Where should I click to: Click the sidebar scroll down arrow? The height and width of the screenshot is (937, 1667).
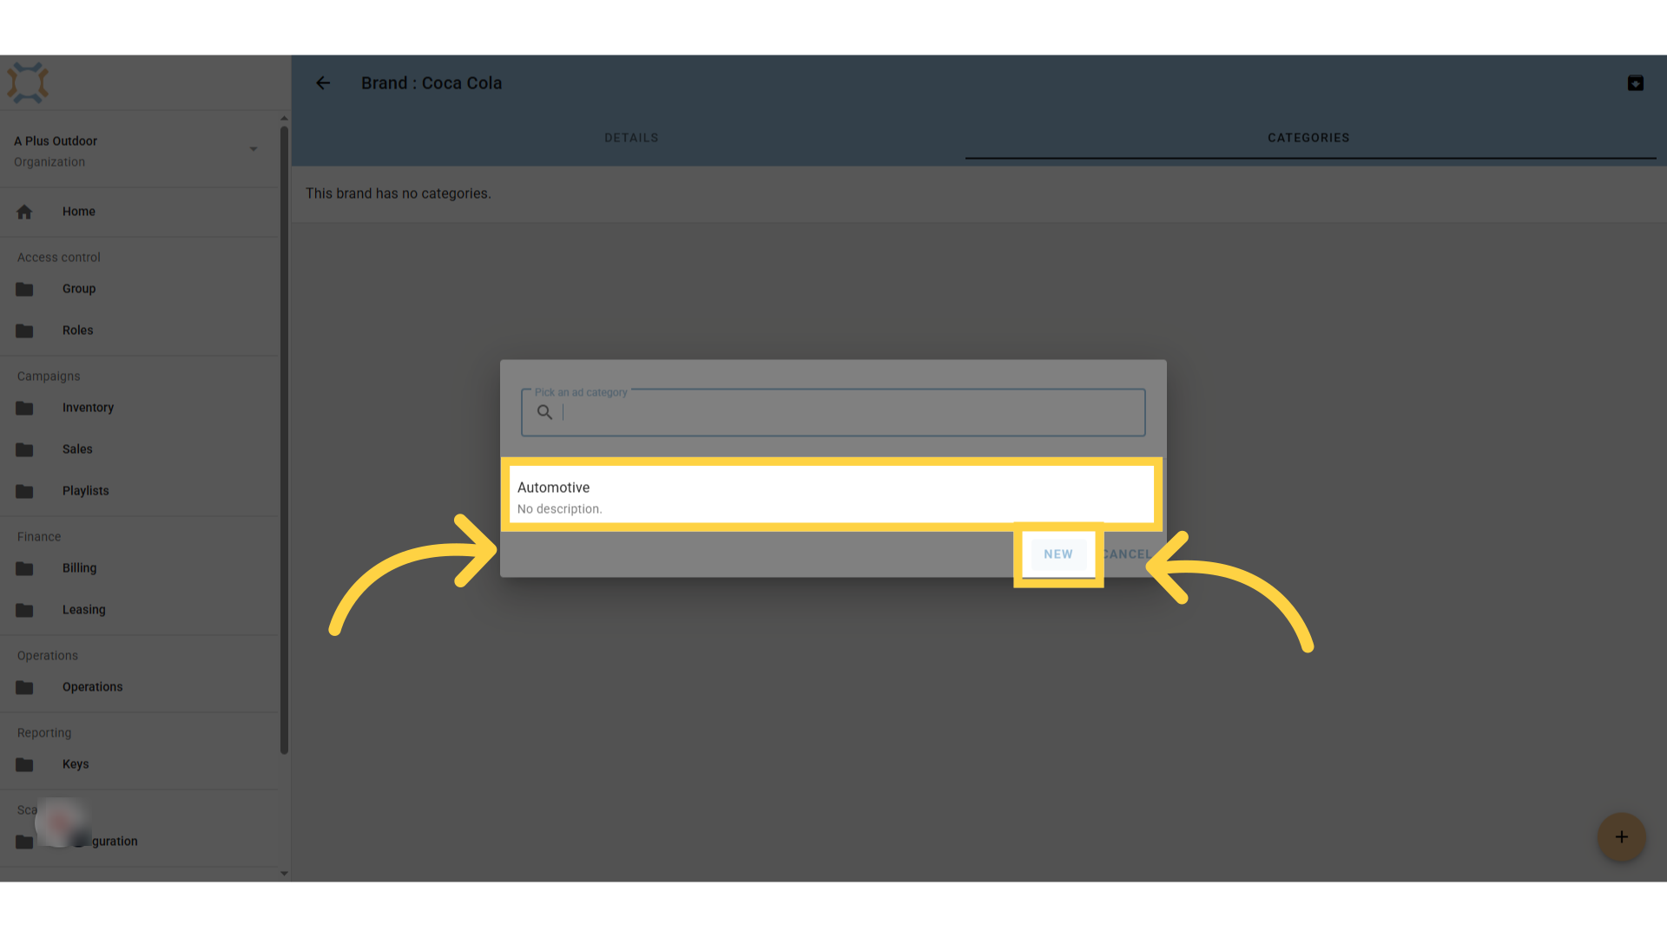tap(284, 874)
